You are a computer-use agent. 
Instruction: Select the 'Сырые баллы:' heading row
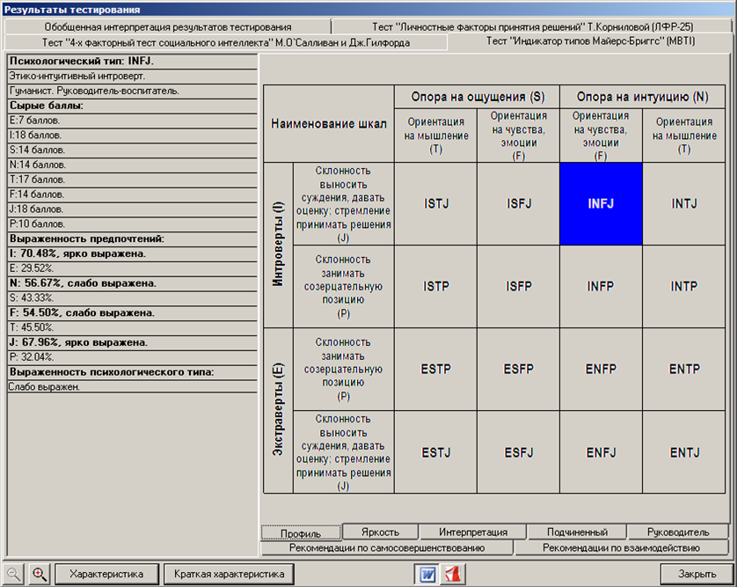(x=133, y=106)
